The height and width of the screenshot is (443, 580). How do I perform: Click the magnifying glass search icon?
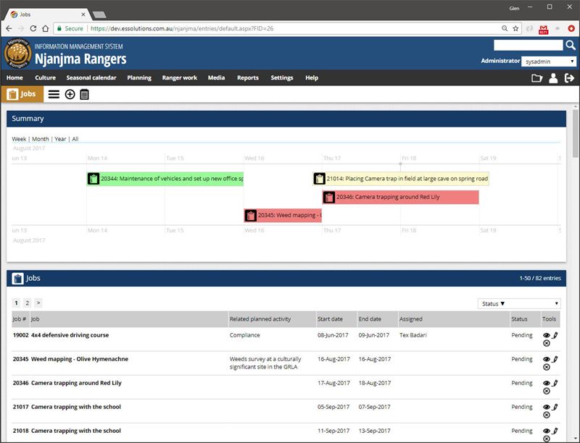point(570,46)
